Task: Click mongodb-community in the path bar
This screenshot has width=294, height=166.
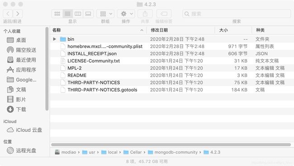Action: pyautogui.click(x=173, y=152)
